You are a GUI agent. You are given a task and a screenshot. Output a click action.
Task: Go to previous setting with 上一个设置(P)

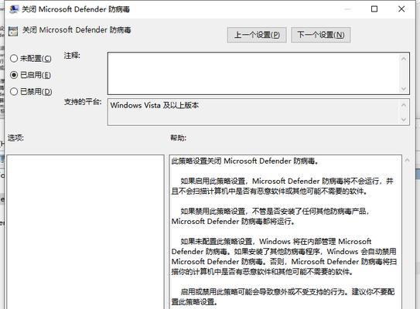[257, 35]
